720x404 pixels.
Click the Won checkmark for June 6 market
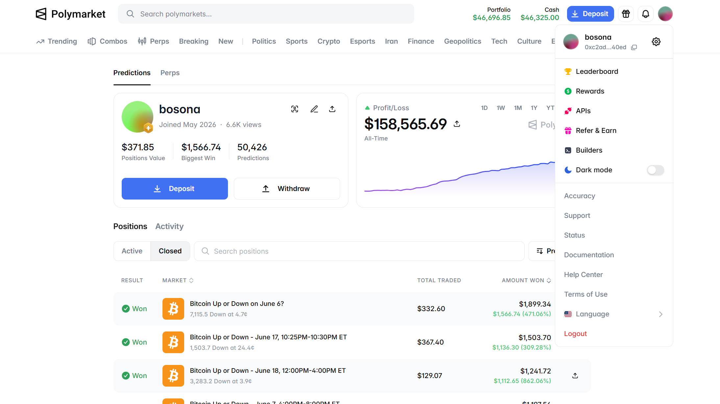(x=126, y=308)
